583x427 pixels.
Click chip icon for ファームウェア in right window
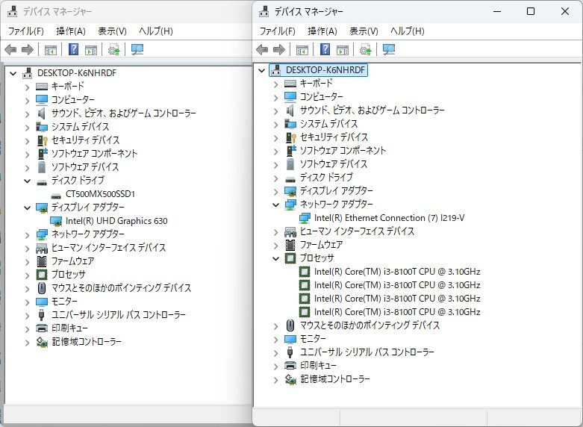(x=290, y=245)
